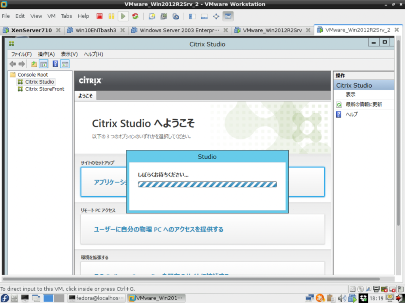
Task: Open the VMware File menu
Action: coord(6,16)
